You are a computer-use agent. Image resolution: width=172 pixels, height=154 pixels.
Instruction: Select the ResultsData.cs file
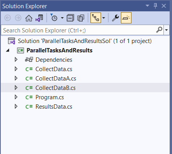(54, 107)
